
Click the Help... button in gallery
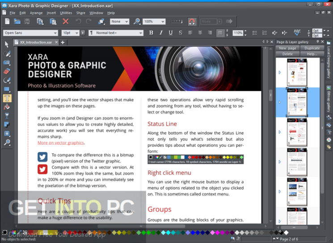(312, 54)
